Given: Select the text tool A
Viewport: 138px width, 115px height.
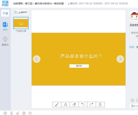Looking at the screenshot, I should pos(66,104).
